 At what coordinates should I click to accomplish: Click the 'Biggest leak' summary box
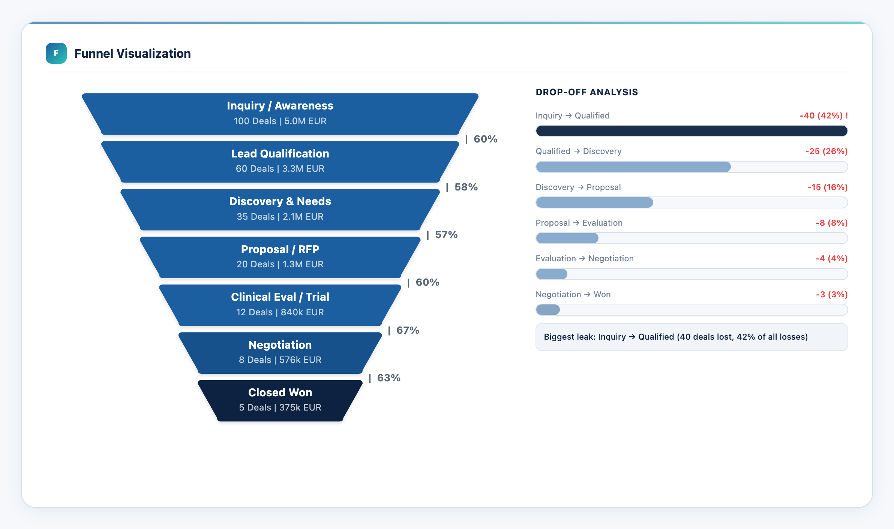pos(691,337)
